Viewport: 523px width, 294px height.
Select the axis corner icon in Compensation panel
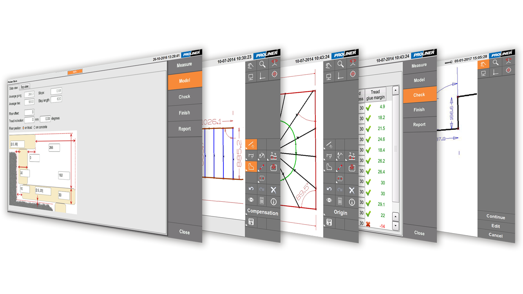[262, 75]
